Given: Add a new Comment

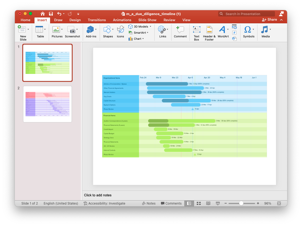Looking at the screenshot, I should pos(180,32).
